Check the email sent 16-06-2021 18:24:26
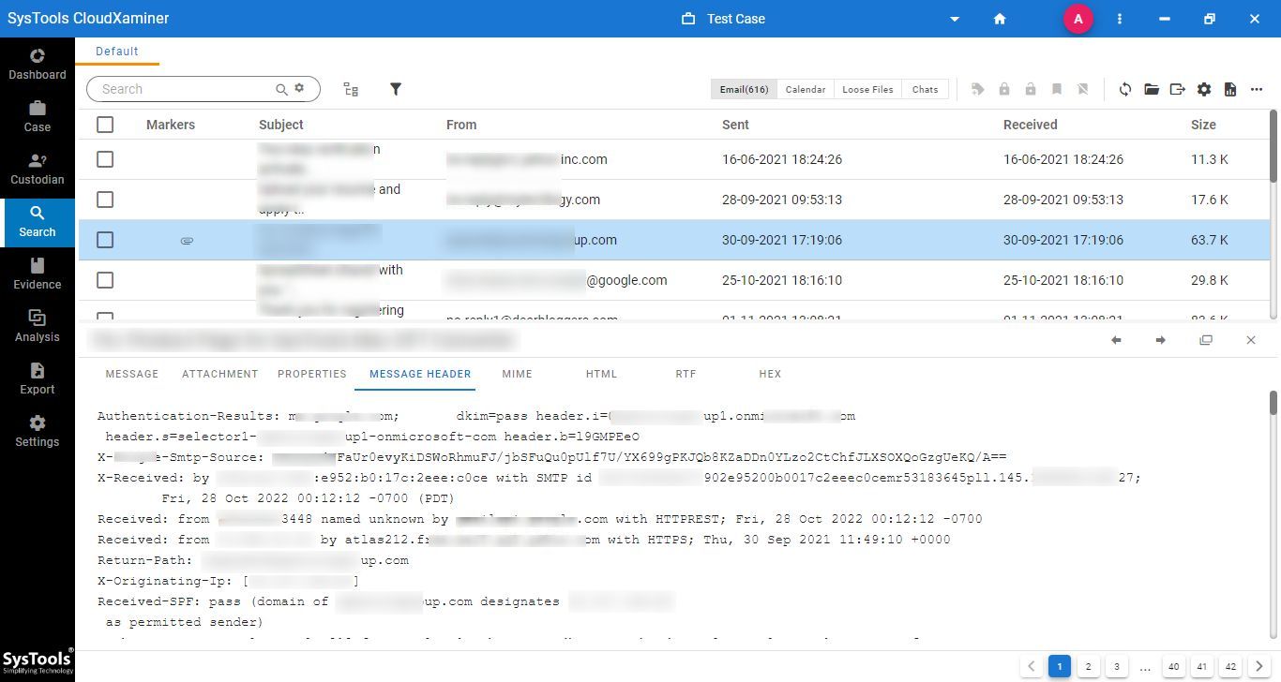Screen dimensions: 1281x682 [105, 159]
